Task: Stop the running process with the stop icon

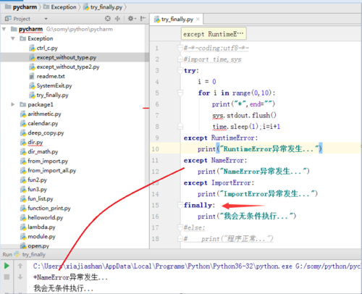Action: pyautogui.click(x=7, y=277)
